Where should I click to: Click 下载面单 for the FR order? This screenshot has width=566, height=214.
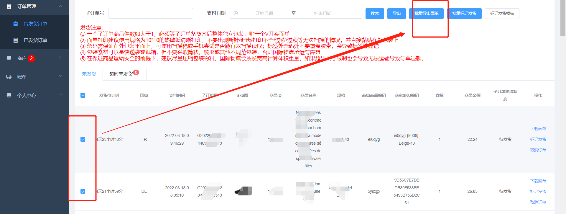click(538, 129)
